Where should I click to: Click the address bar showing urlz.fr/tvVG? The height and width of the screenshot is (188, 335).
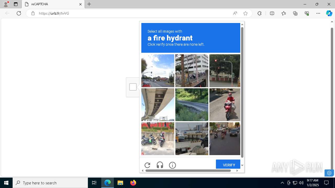133,13
